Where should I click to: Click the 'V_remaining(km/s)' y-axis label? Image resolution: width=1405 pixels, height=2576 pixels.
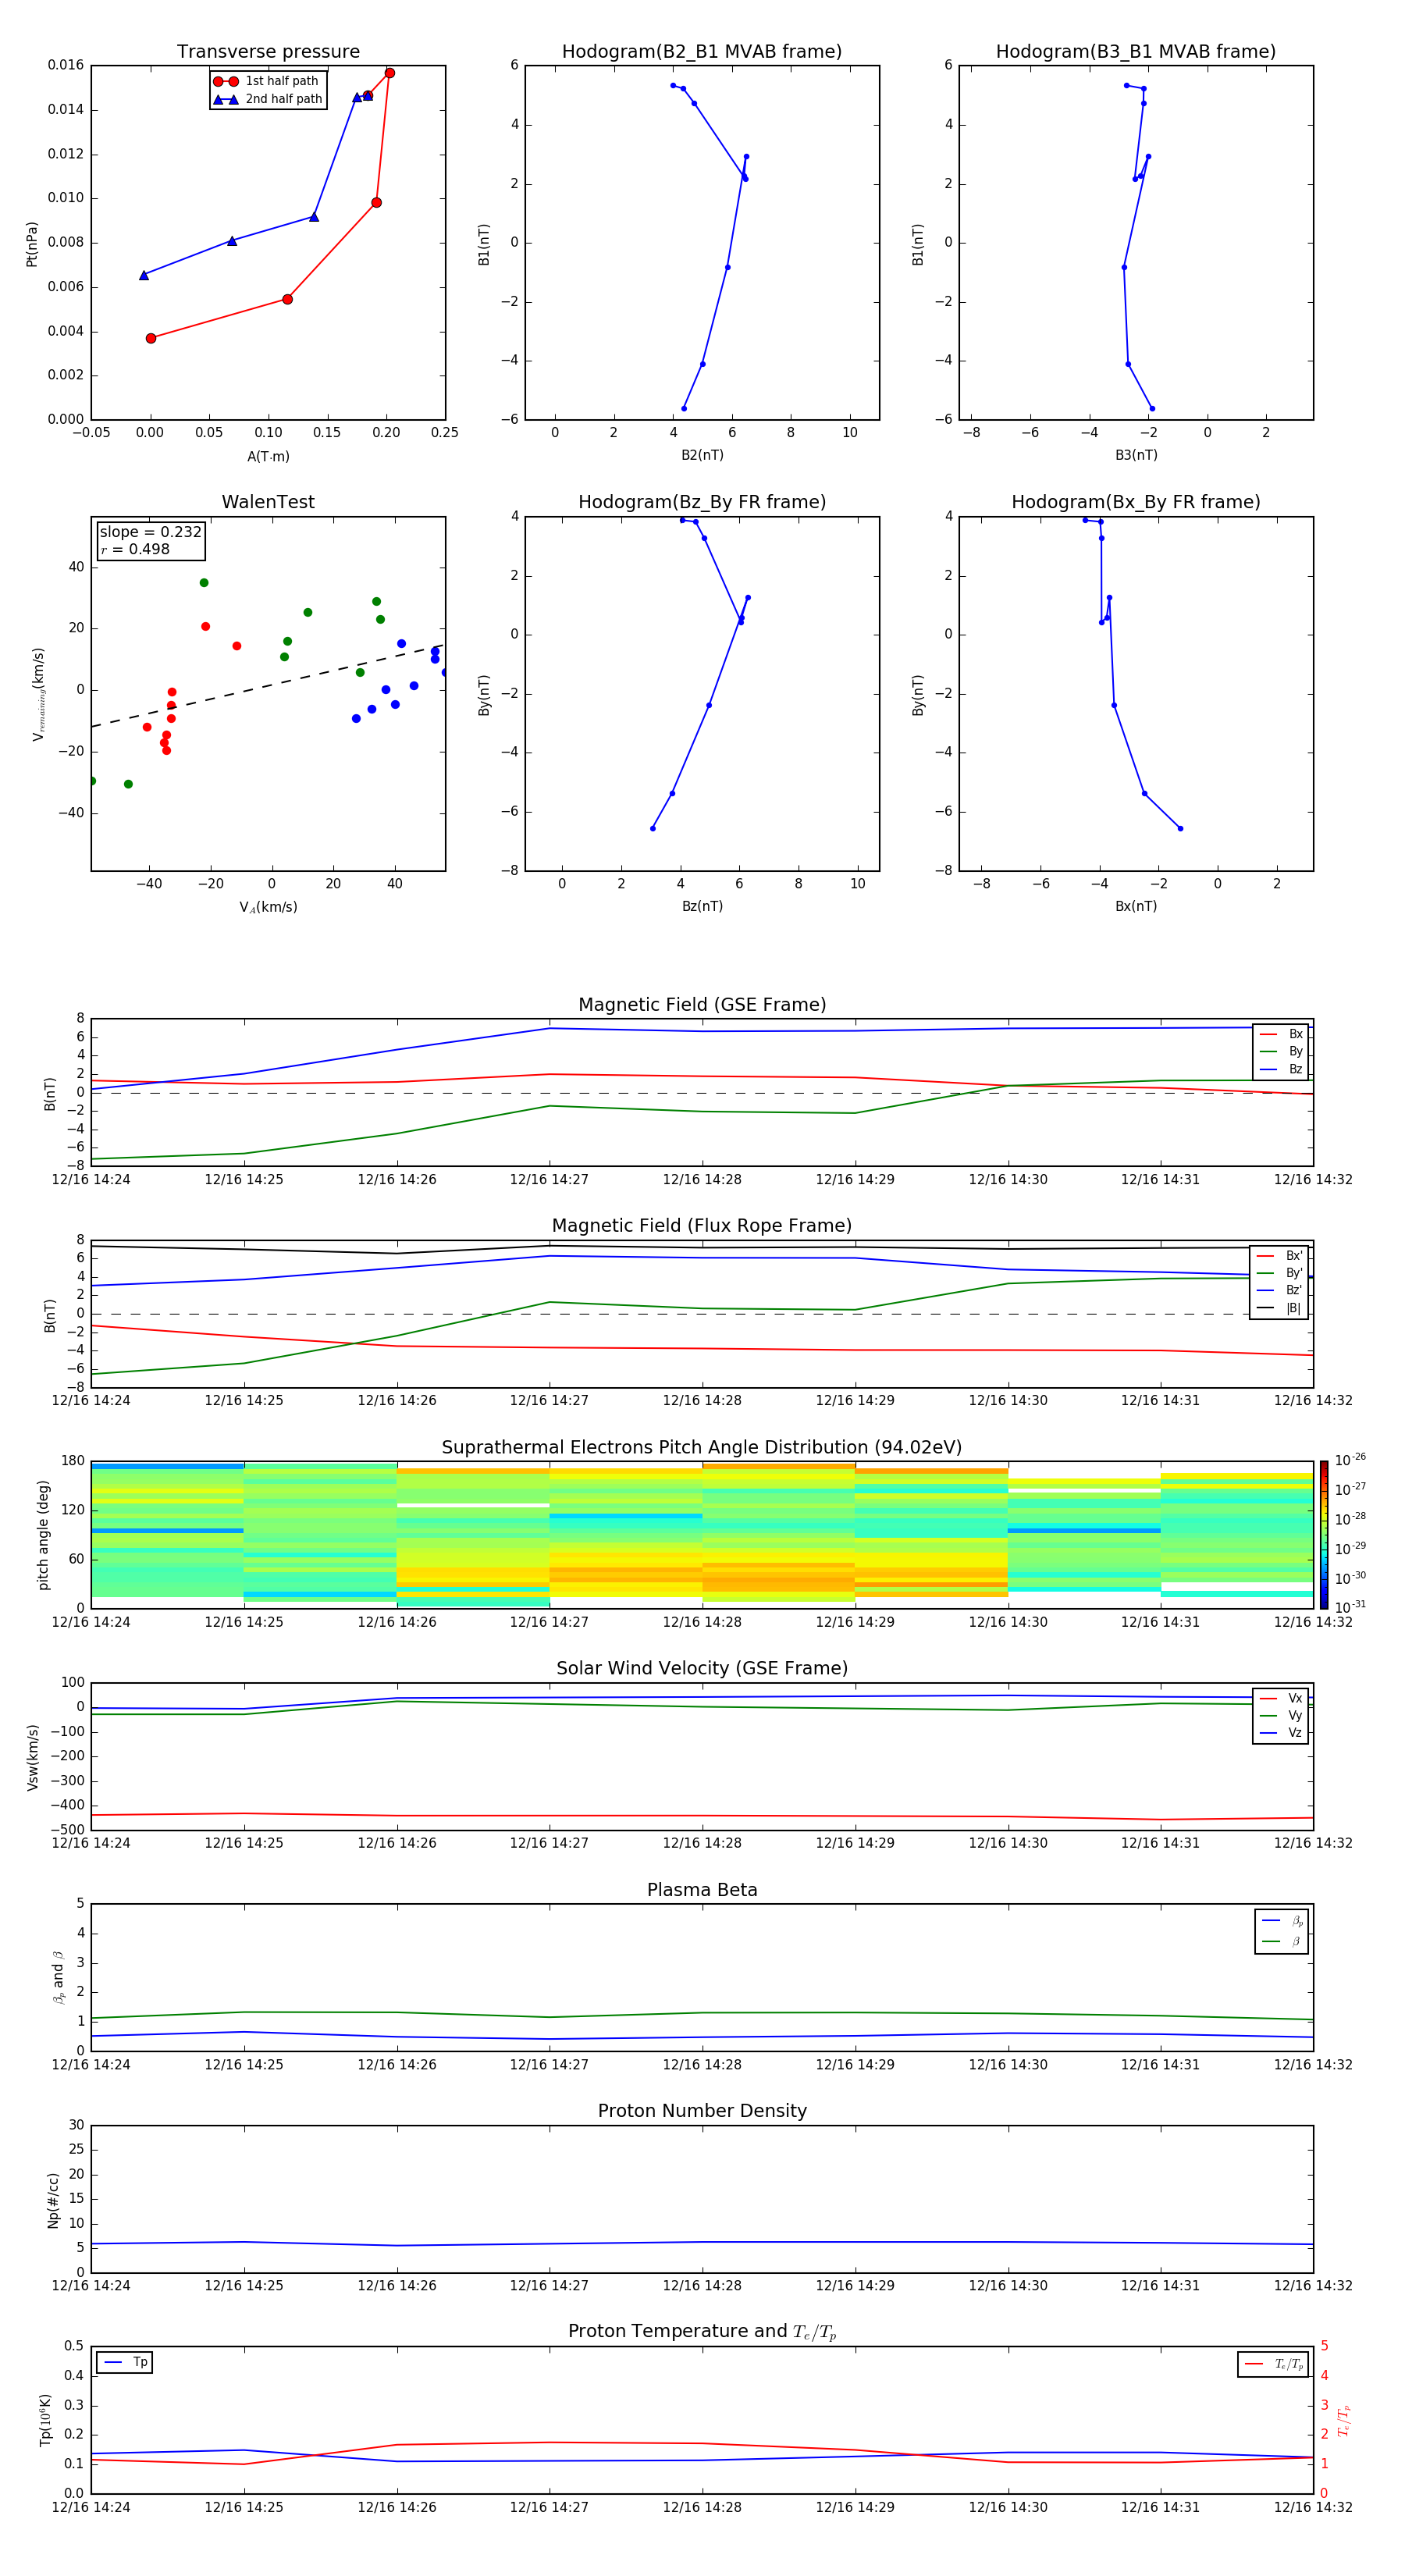pos(38,694)
